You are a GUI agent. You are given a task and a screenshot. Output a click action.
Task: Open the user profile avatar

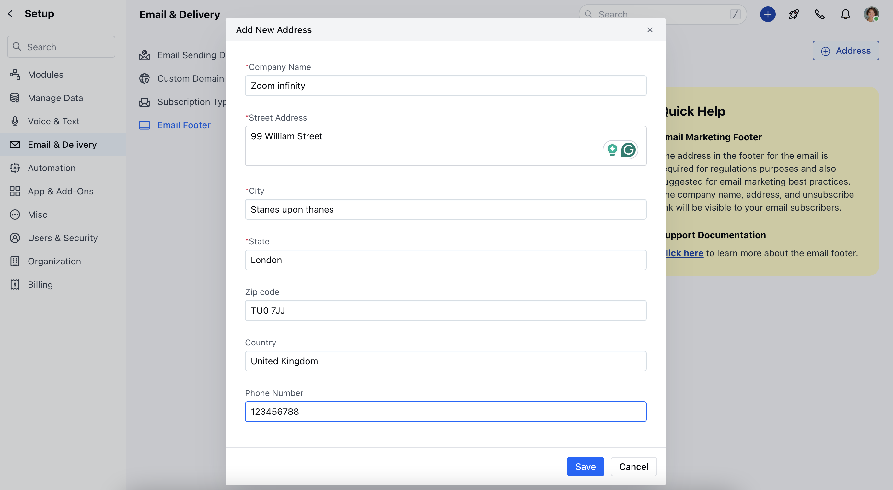click(871, 14)
